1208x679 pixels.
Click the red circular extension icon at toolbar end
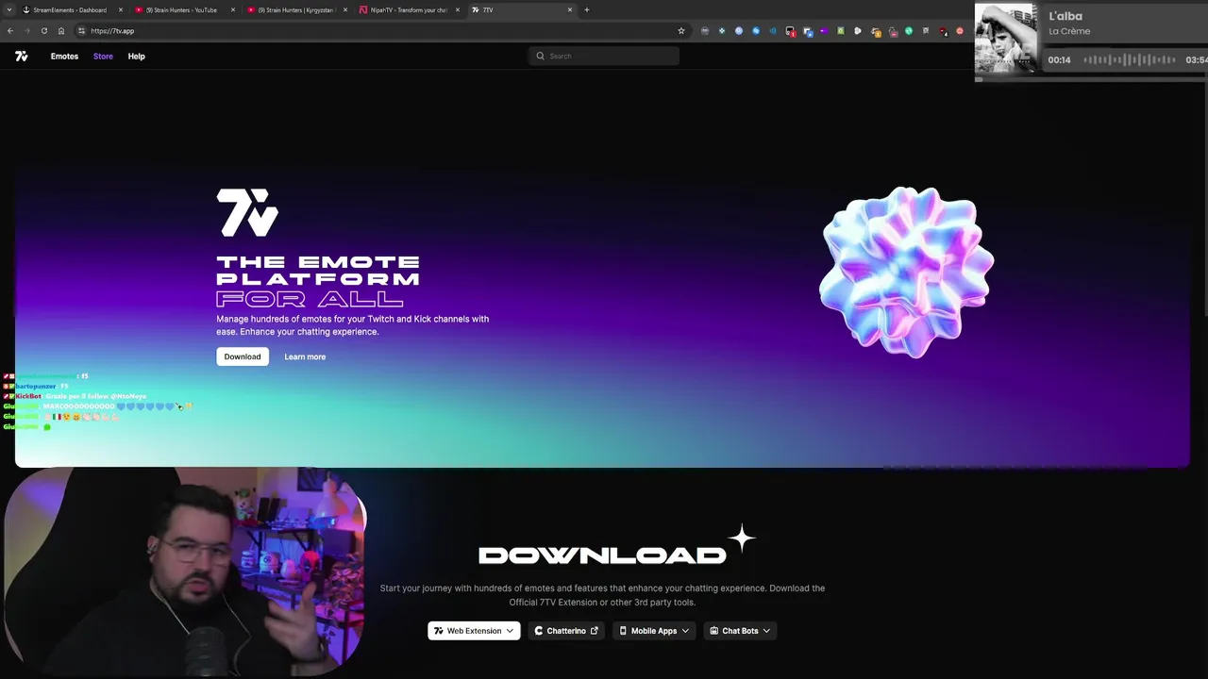click(960, 31)
